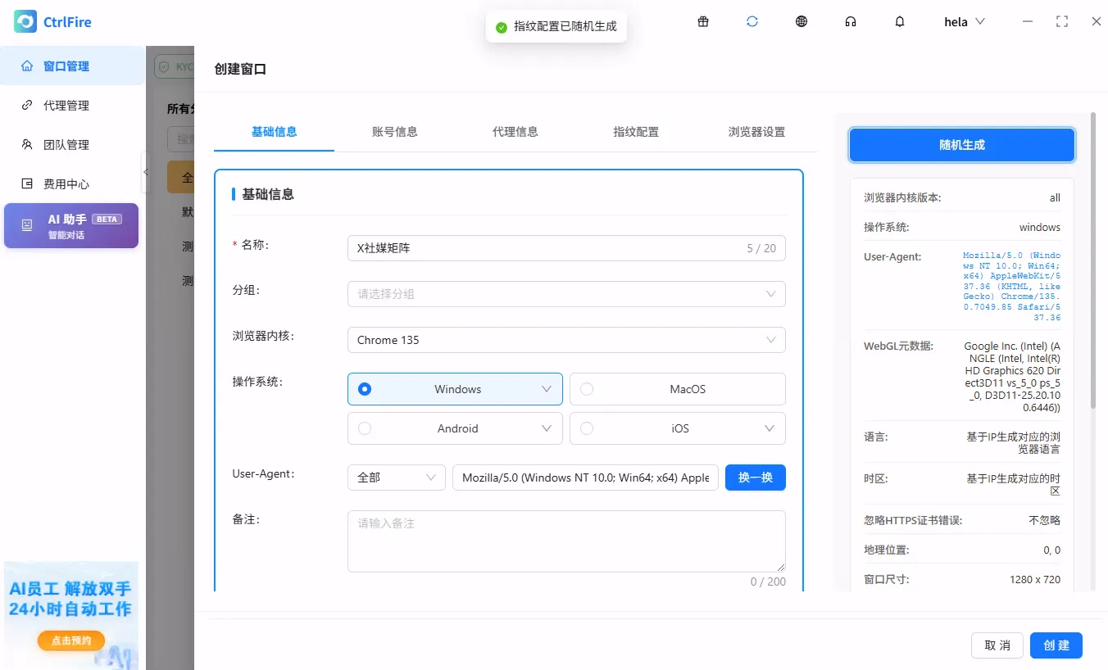Collapse the sidebar with arrow handle
Viewport: 1108px width, 670px height.
click(x=146, y=172)
